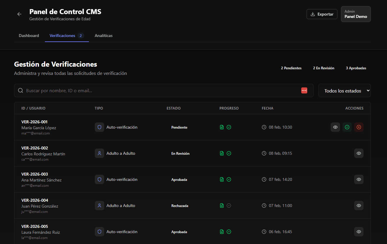
Task: Click the 2 En Revisión status counter
Action: pyautogui.click(x=324, y=68)
